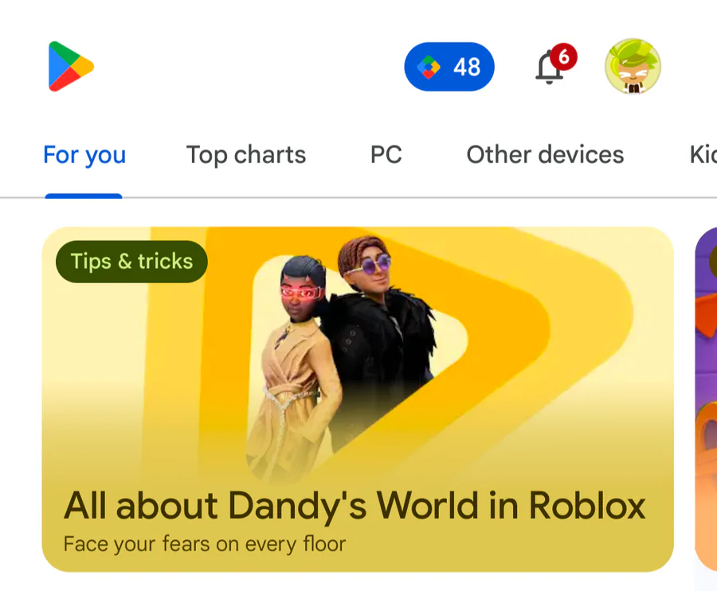Click the Tips & tricks label
This screenshot has width=717, height=591.
tap(131, 262)
